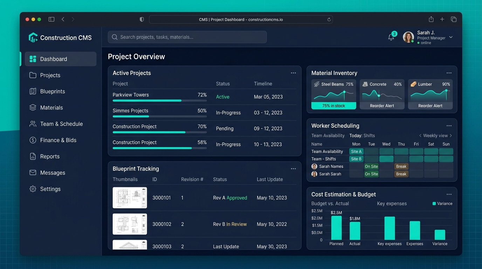
Task: Click the Team & Schedule people icon
Action: 33,124
